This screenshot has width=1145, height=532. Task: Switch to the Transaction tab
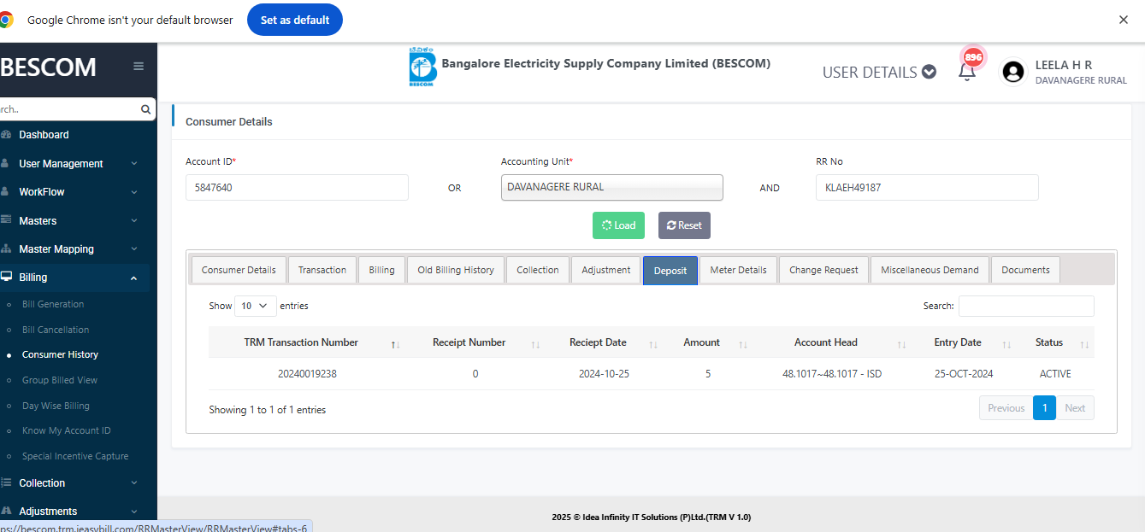tap(322, 270)
